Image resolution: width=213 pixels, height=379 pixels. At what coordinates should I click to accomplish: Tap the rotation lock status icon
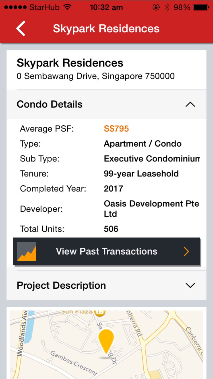[156, 7]
